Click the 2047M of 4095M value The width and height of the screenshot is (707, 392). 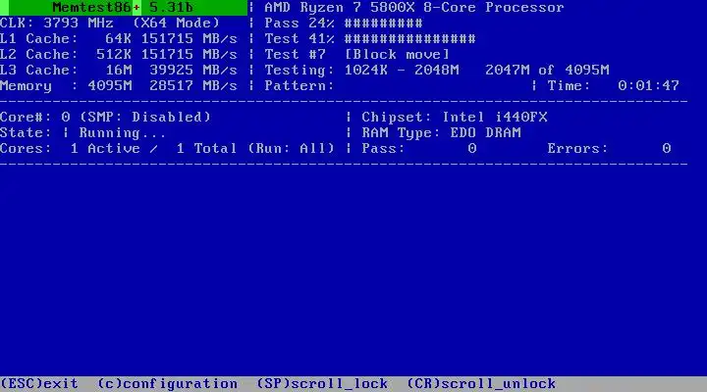click(547, 71)
